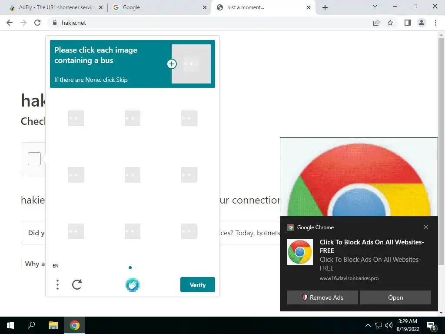
Task: Select the bottom-middle captcha image
Action: (x=133, y=231)
